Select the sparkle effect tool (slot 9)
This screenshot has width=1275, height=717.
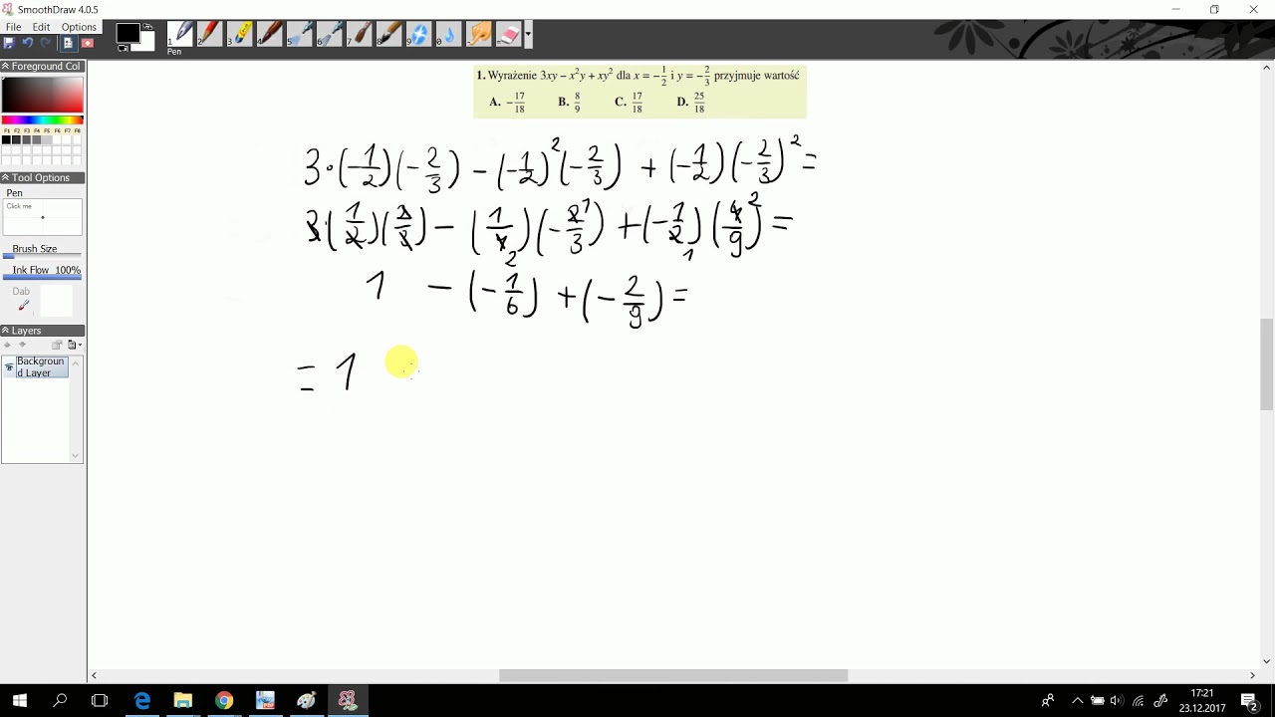[x=419, y=34]
